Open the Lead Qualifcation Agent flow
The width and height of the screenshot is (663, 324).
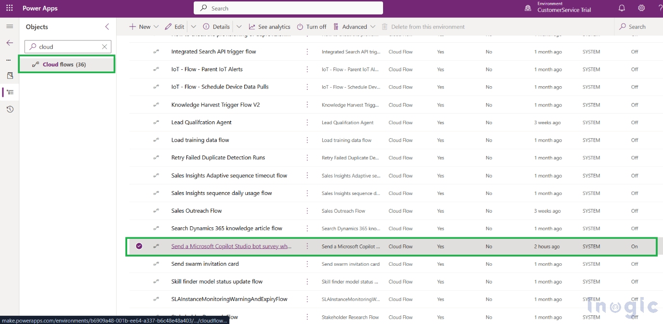(x=201, y=122)
